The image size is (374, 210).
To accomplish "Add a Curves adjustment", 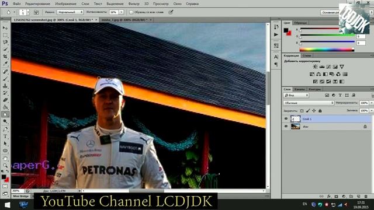I will pos(328,66).
